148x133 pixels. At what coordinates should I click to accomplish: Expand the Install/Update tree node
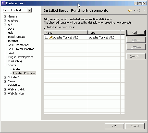pos(5,37)
